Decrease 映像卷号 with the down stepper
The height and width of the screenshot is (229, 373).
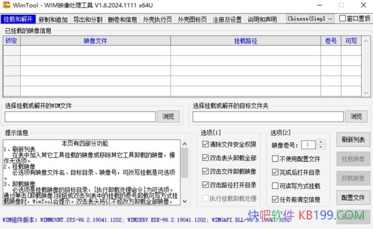[321, 147]
